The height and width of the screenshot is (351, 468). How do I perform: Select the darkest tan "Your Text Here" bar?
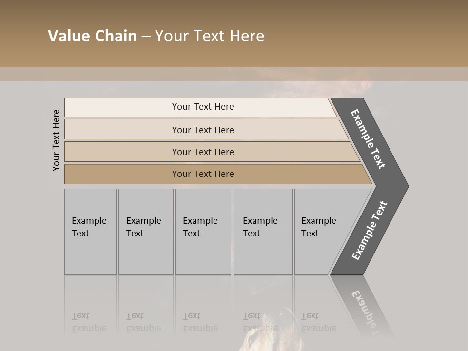203,174
